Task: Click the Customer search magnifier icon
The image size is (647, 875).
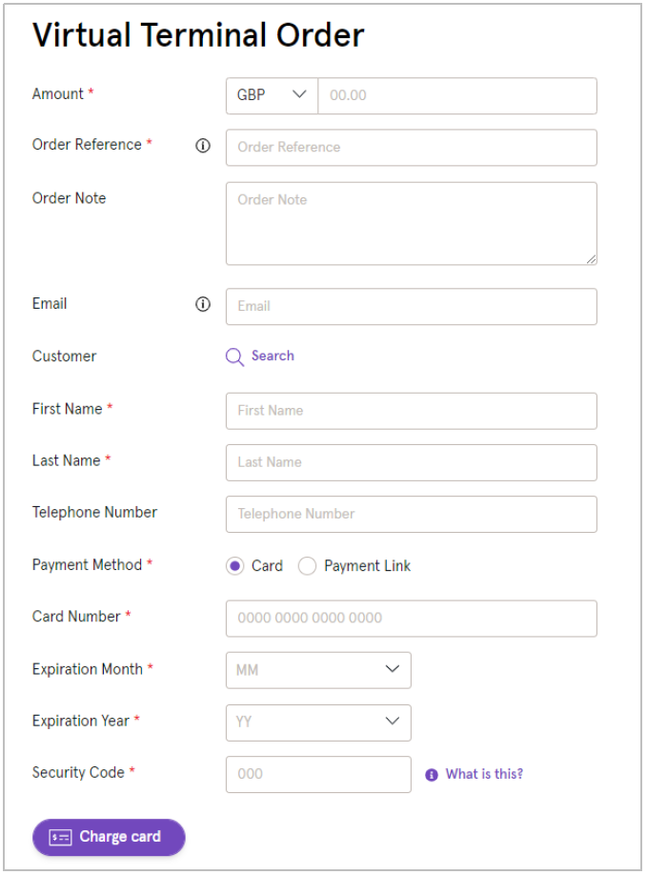Action: tap(234, 357)
